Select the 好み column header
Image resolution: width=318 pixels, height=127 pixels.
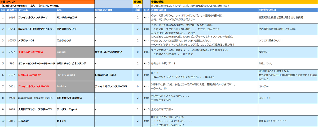[146, 10]
